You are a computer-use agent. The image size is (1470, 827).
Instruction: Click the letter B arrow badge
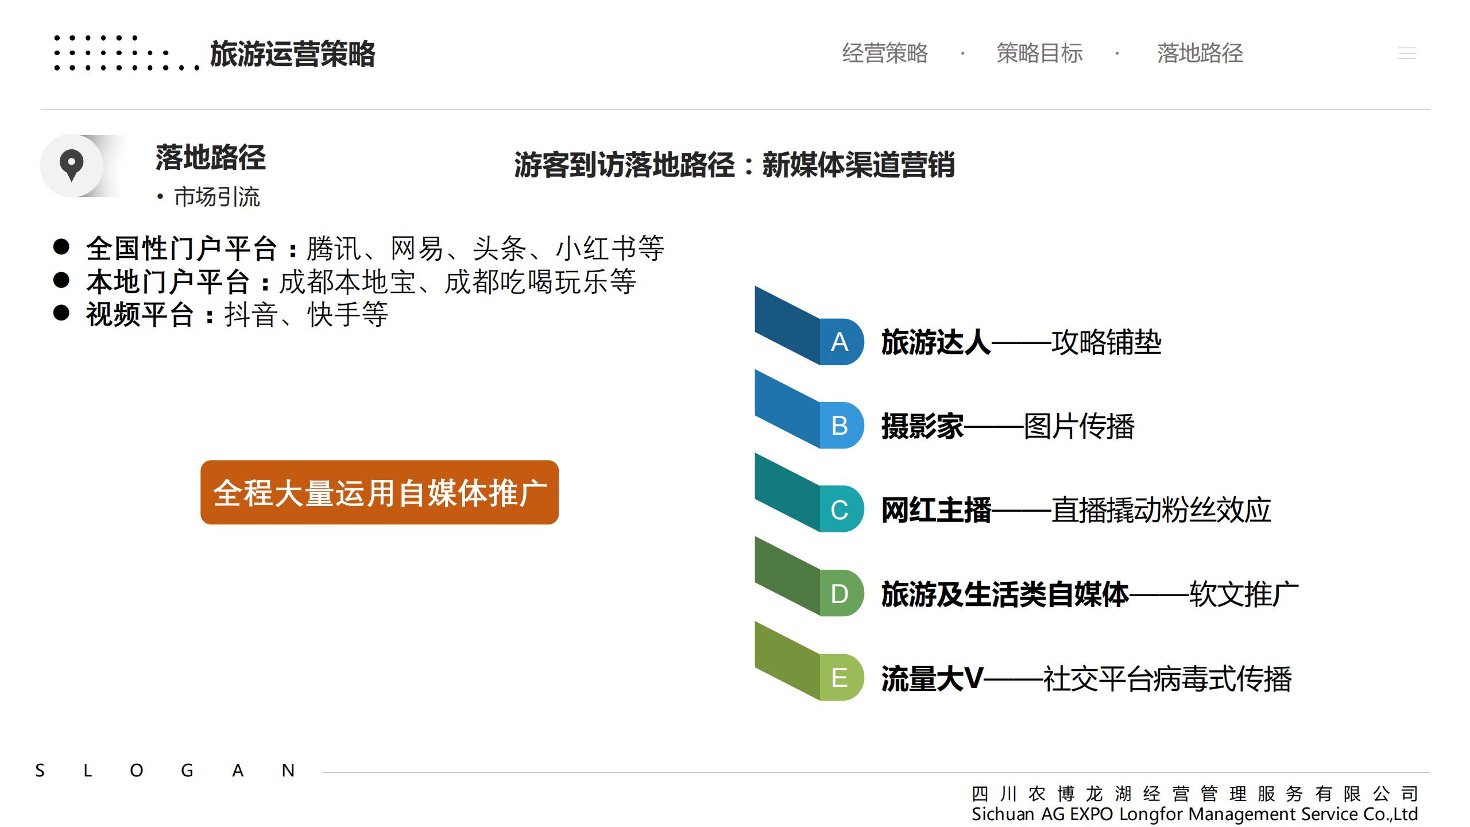(x=840, y=426)
